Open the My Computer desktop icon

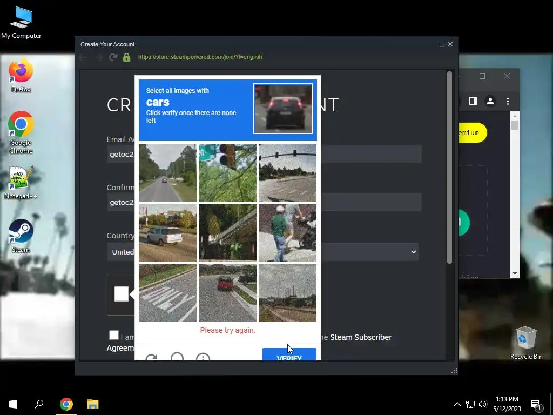pyautogui.click(x=21, y=22)
